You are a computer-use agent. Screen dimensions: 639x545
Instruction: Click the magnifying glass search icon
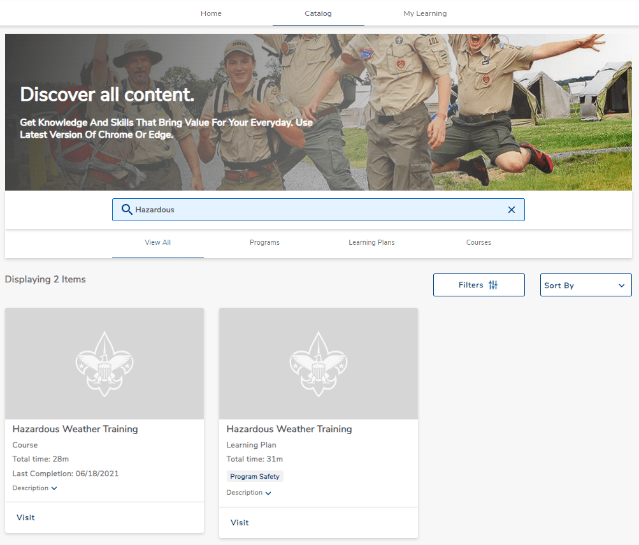(127, 210)
